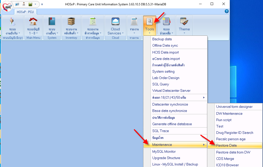Expand the ระบบงานอื่นๆ dropdown arrow
The height and width of the screenshot is (167, 263).
57,33
